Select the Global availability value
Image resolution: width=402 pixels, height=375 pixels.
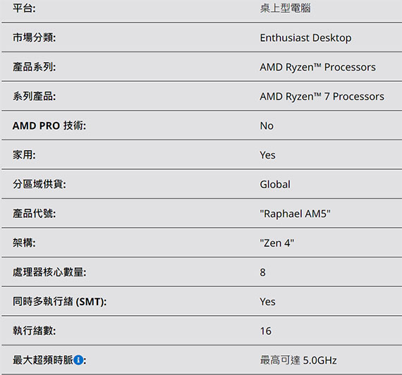(275, 184)
